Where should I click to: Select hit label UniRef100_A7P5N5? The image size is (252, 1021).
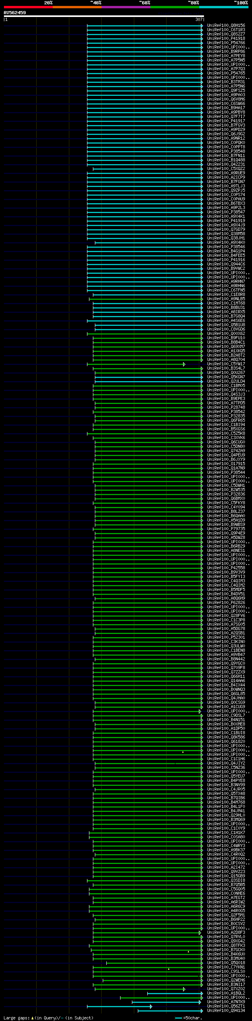pos(226,60)
